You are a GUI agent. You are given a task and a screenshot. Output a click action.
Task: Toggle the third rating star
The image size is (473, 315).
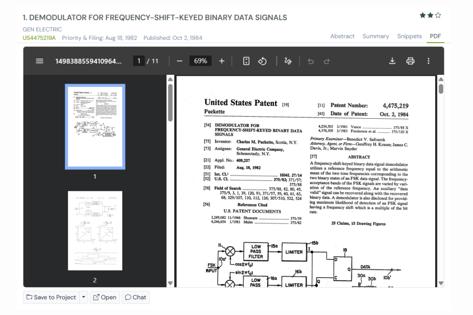point(438,15)
